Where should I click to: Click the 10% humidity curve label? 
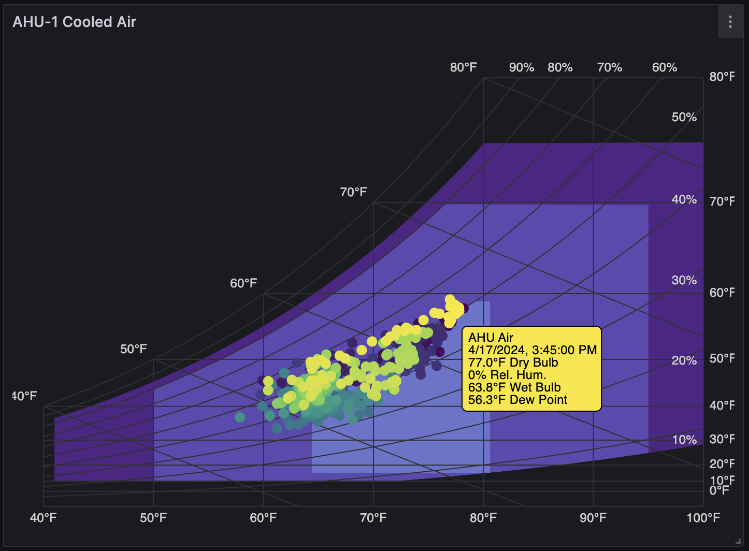click(x=684, y=440)
